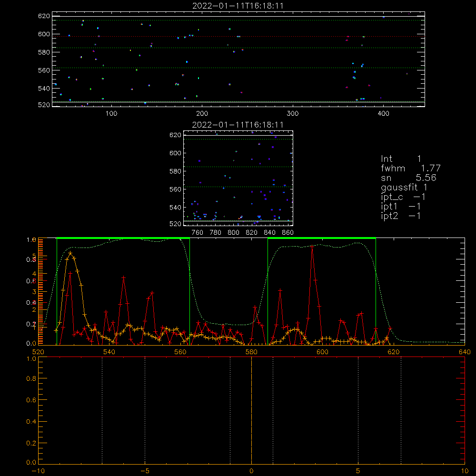Click x-axis label 860 on middle image
476x476 pixels.
tap(288, 233)
